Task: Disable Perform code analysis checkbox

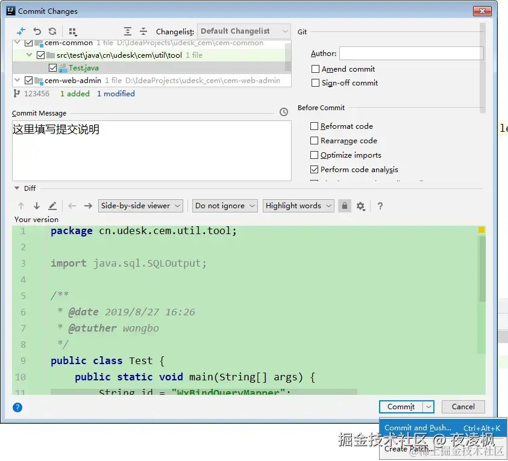Action: (x=314, y=169)
